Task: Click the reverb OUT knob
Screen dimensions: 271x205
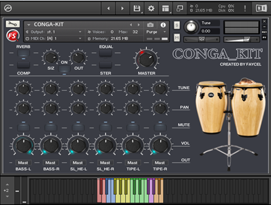Action: click(x=78, y=58)
